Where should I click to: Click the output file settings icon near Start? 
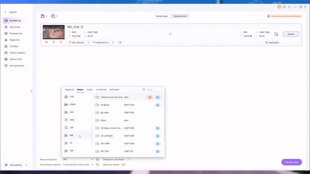click(x=276, y=34)
